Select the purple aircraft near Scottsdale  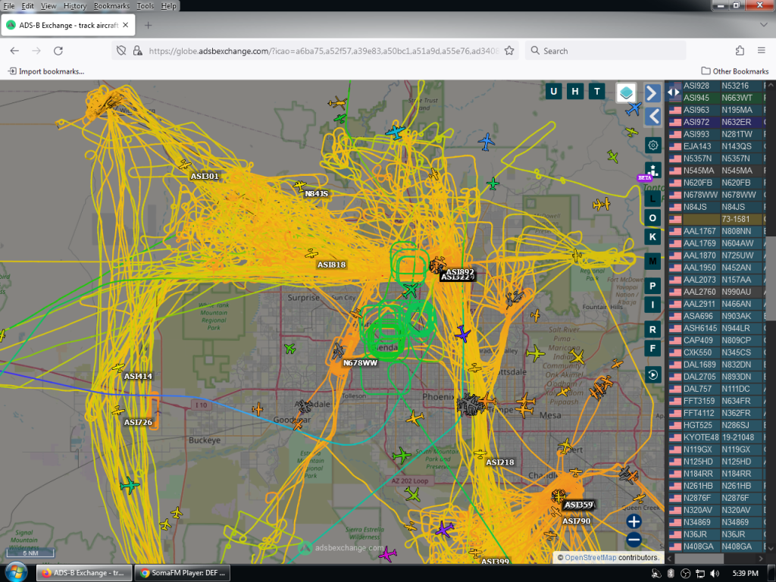pos(462,334)
